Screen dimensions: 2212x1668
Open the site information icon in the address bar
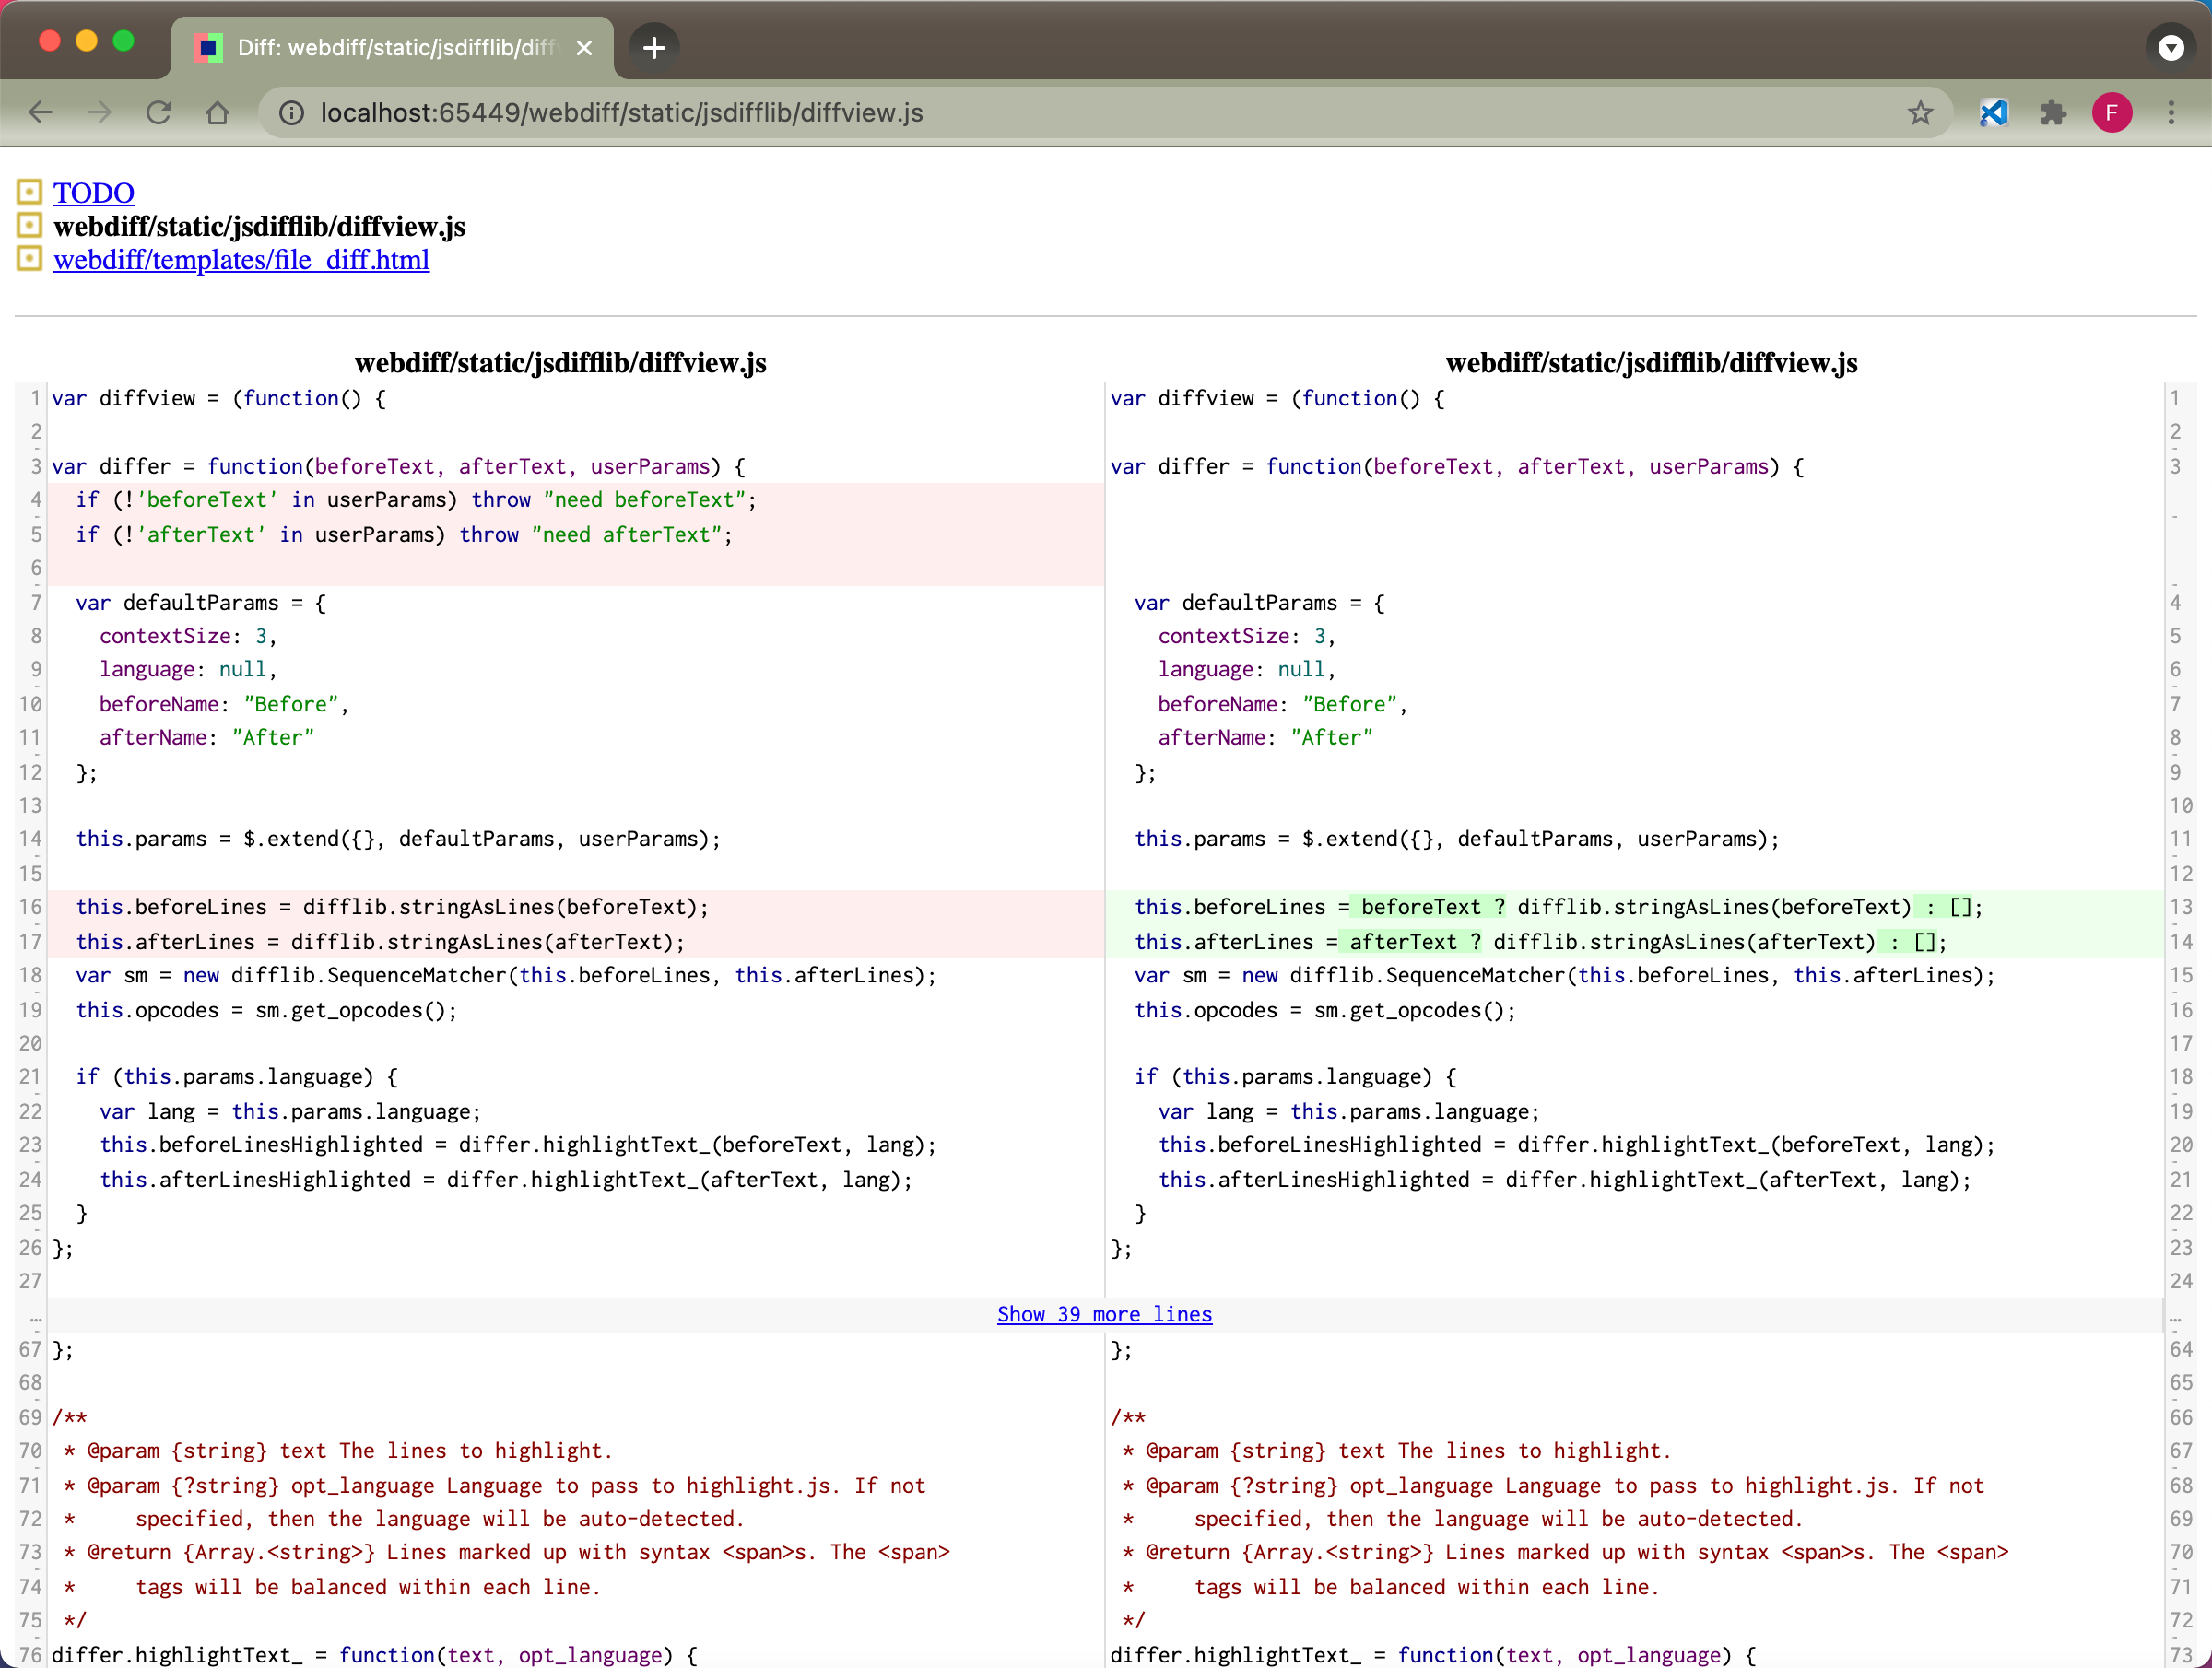click(290, 112)
